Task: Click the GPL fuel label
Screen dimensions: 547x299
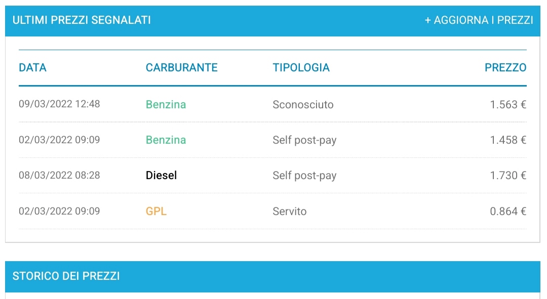Action: (156, 211)
